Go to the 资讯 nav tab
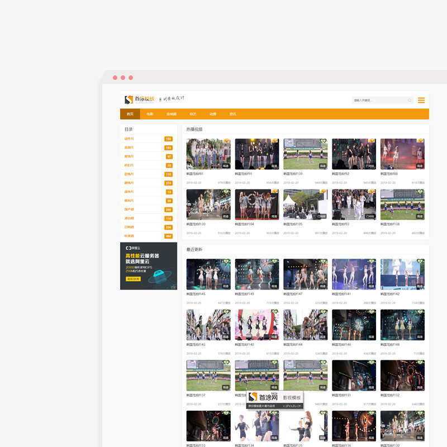447x447 pixels. 232,114
